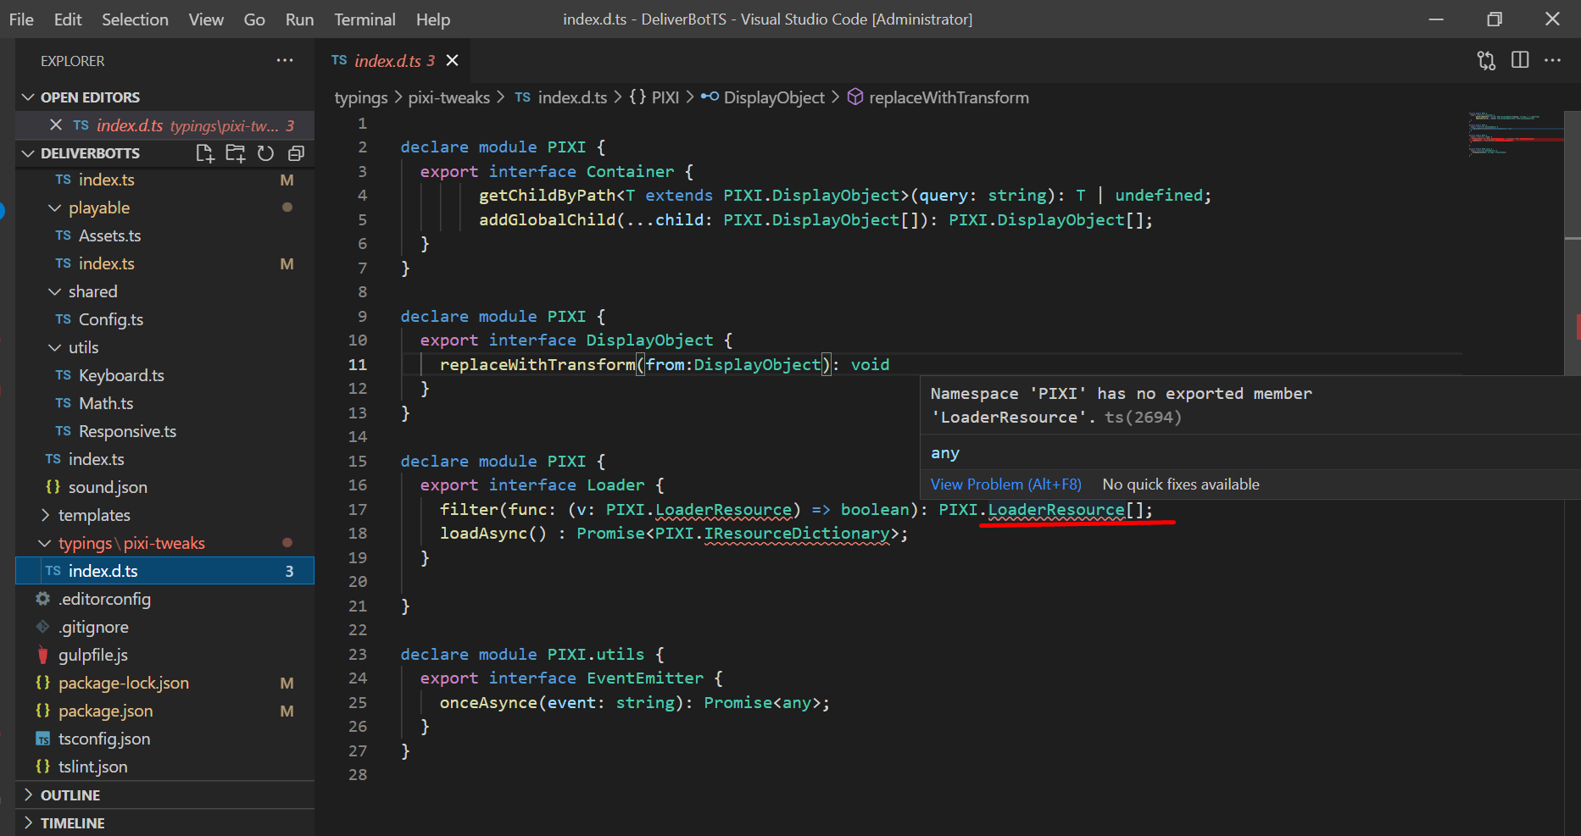Refresh the Explorer file tree

tap(265, 153)
